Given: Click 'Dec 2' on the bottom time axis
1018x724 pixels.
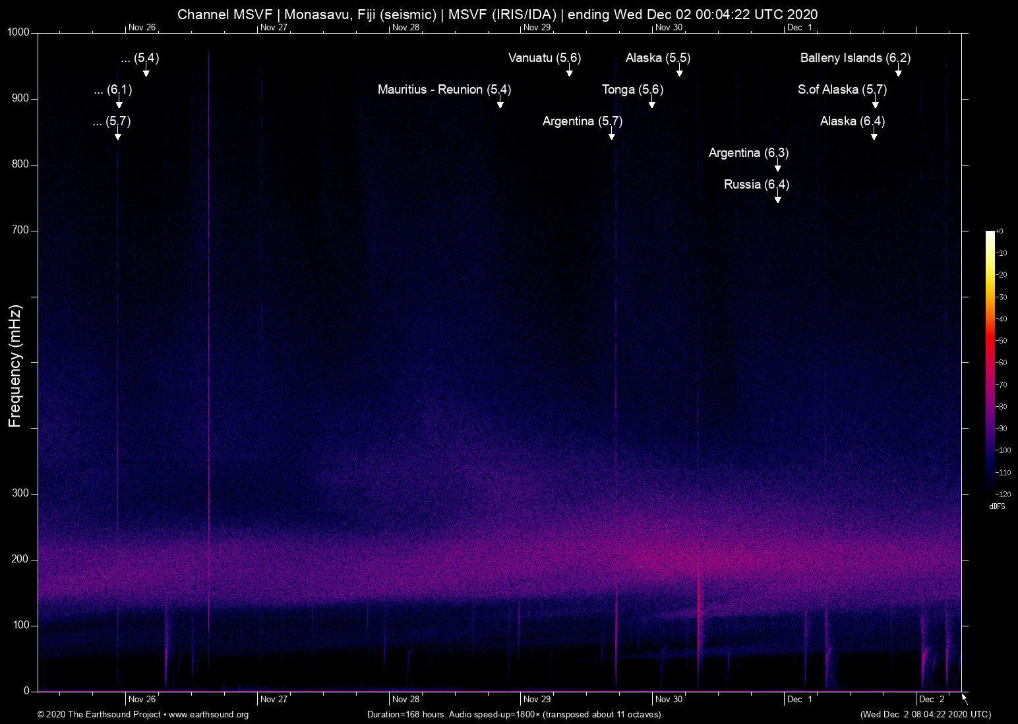Looking at the screenshot, I should click(932, 700).
